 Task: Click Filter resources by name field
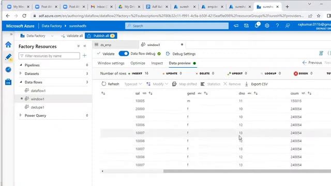tap(49, 56)
